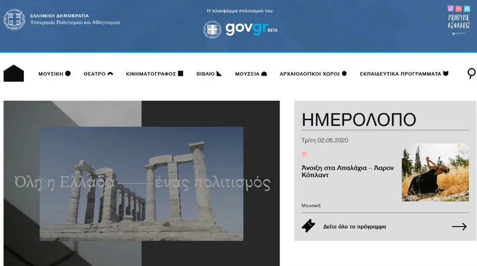This screenshot has width=477, height=266.
Task: Click the mask icon next to ΘΕΑΤΡΟ
Action: coord(111,74)
